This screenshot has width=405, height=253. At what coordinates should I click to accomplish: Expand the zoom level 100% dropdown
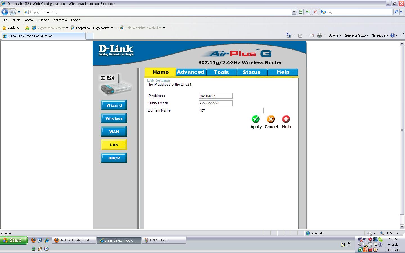click(x=397, y=233)
